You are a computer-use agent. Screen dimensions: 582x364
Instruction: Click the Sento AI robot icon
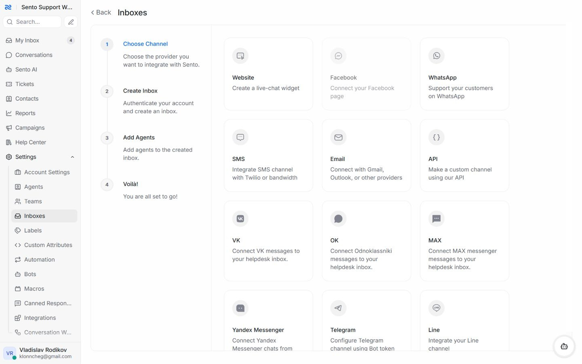[x=9, y=70]
